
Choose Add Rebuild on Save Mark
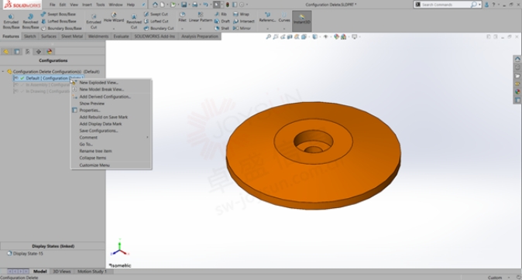click(104, 117)
